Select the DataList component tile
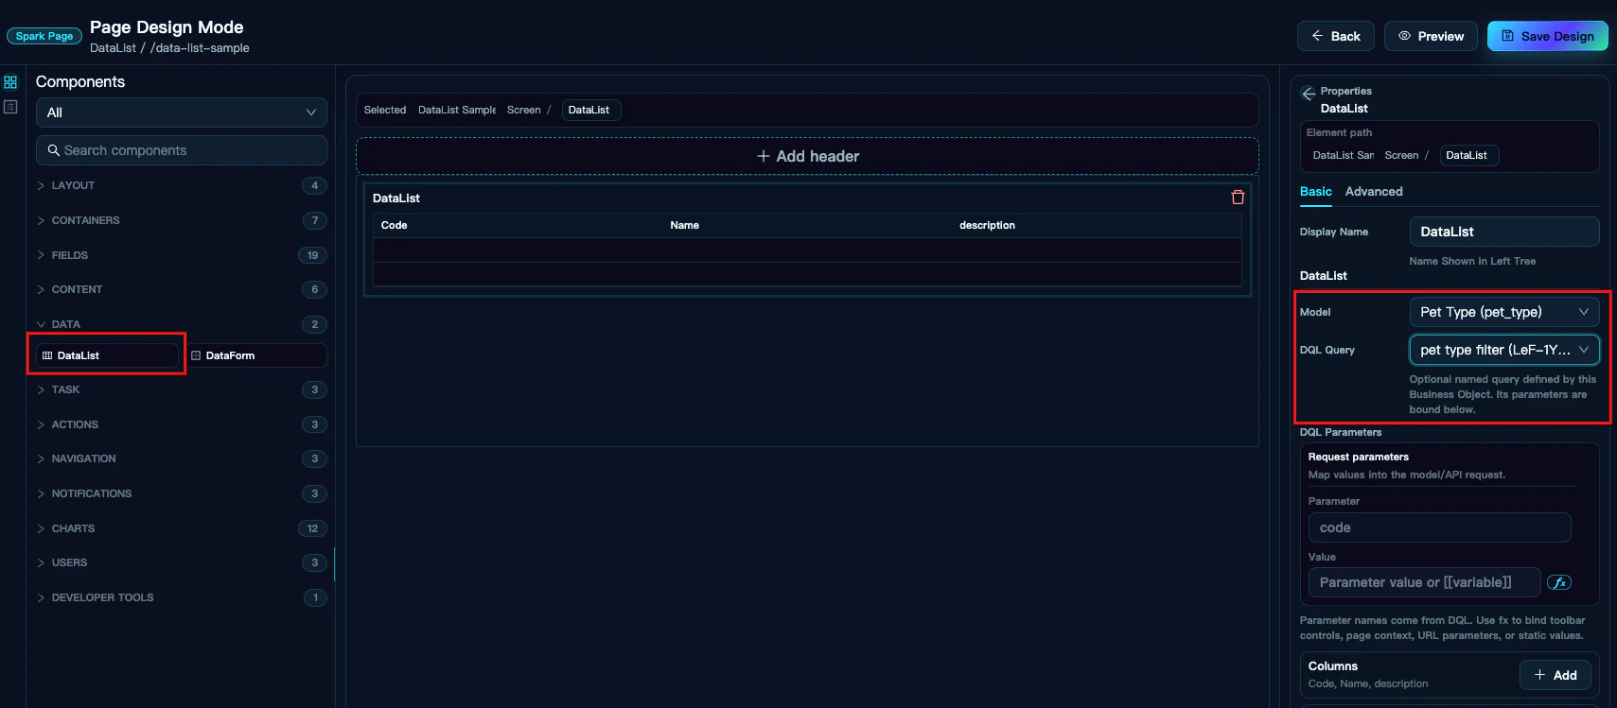Image resolution: width=1617 pixels, height=708 pixels. click(x=107, y=355)
